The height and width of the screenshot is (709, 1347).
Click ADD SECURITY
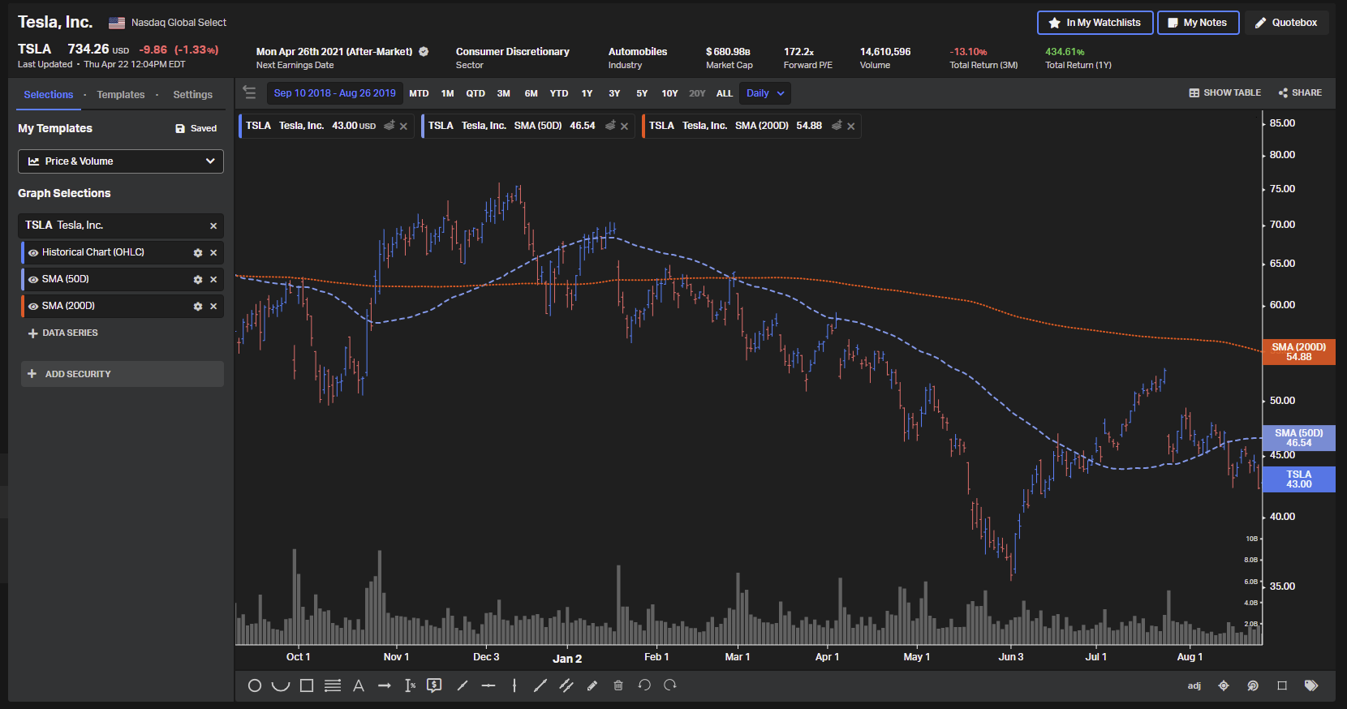[x=122, y=374]
